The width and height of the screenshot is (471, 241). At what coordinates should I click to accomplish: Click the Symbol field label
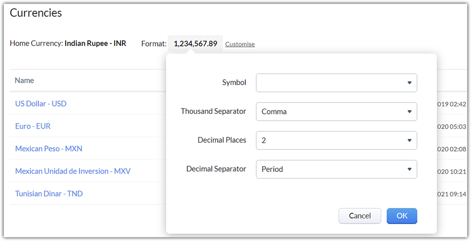click(x=234, y=83)
